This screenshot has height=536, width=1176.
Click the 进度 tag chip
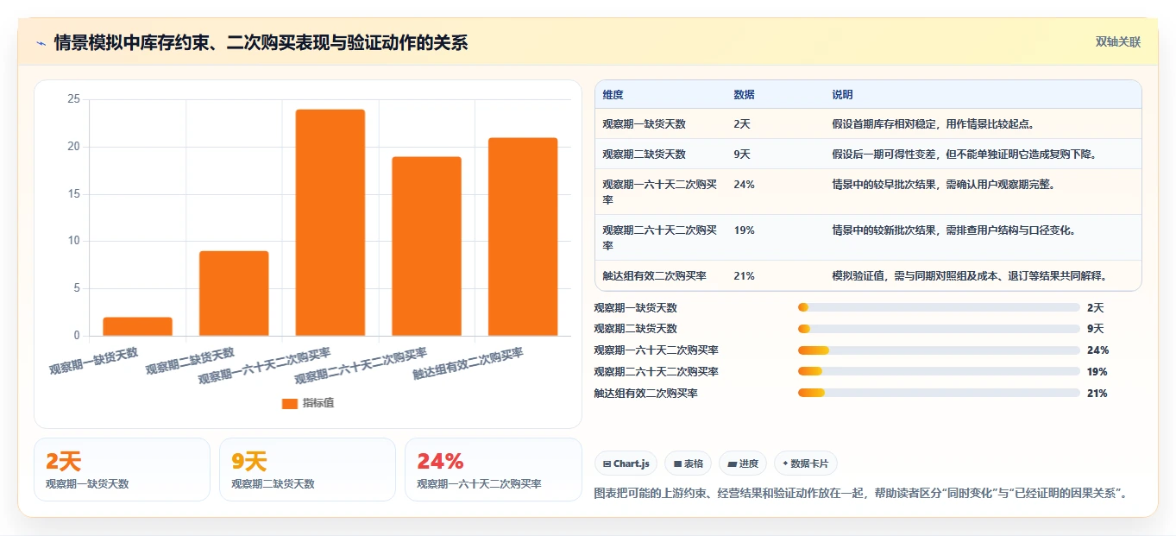[x=743, y=463]
